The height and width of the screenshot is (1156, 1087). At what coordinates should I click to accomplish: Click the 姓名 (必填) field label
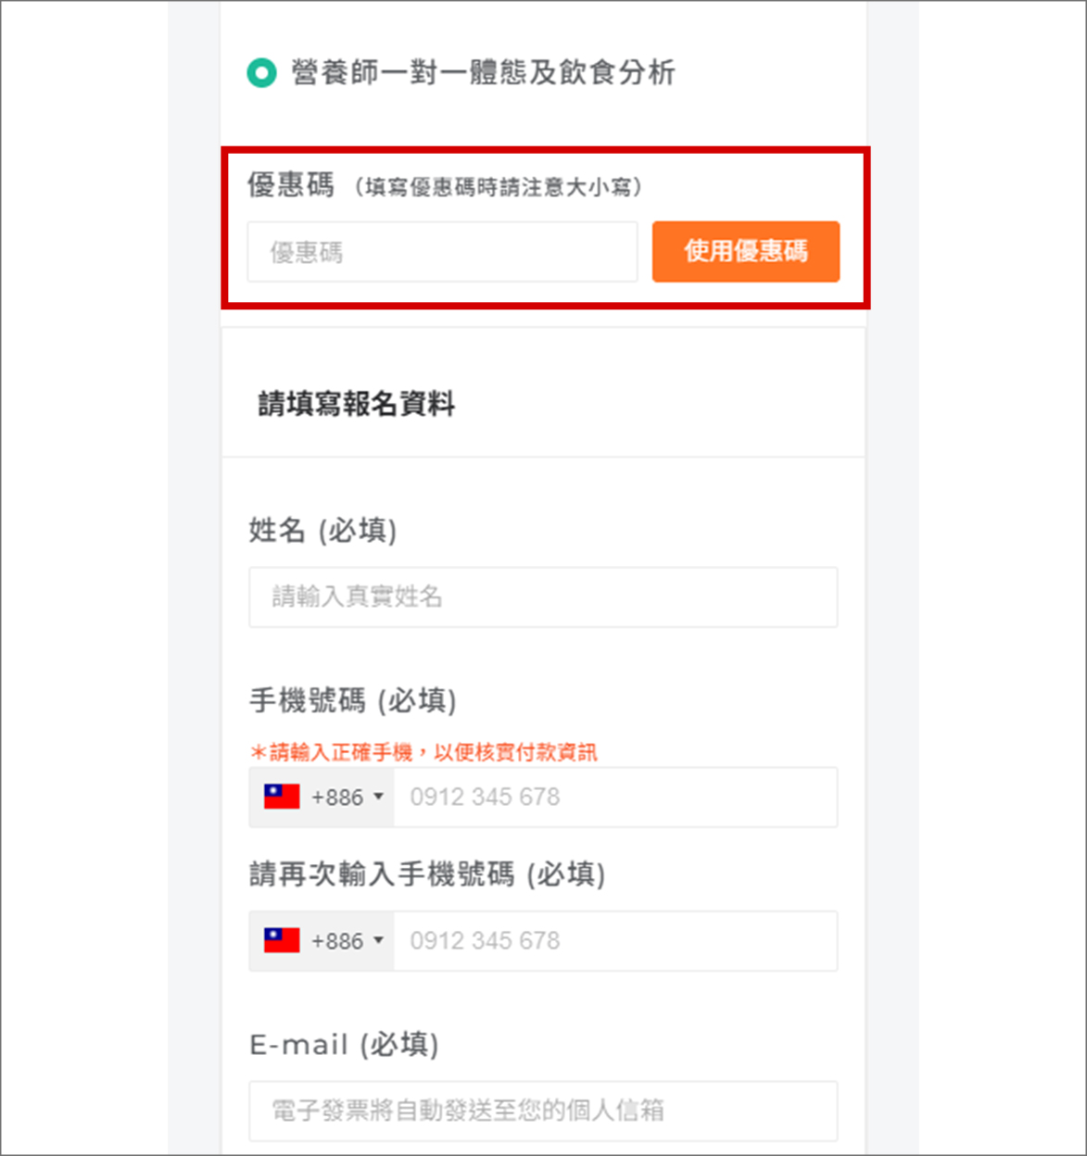(322, 531)
